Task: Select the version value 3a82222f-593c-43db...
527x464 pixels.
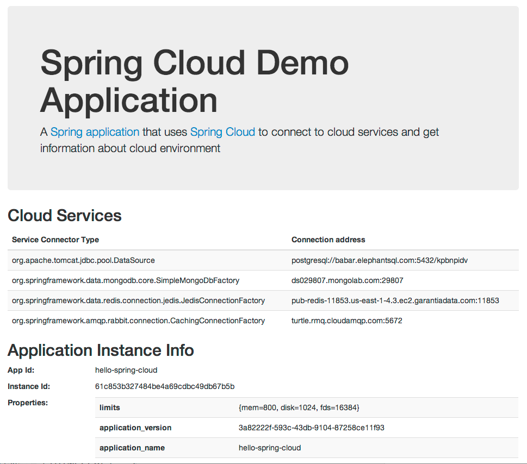Action: pyautogui.click(x=312, y=428)
